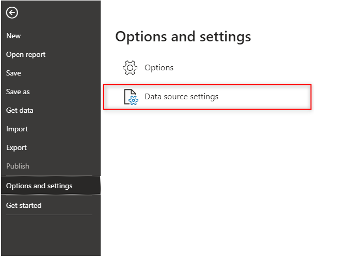
Task: Open Data source settings label
Action: [181, 97]
